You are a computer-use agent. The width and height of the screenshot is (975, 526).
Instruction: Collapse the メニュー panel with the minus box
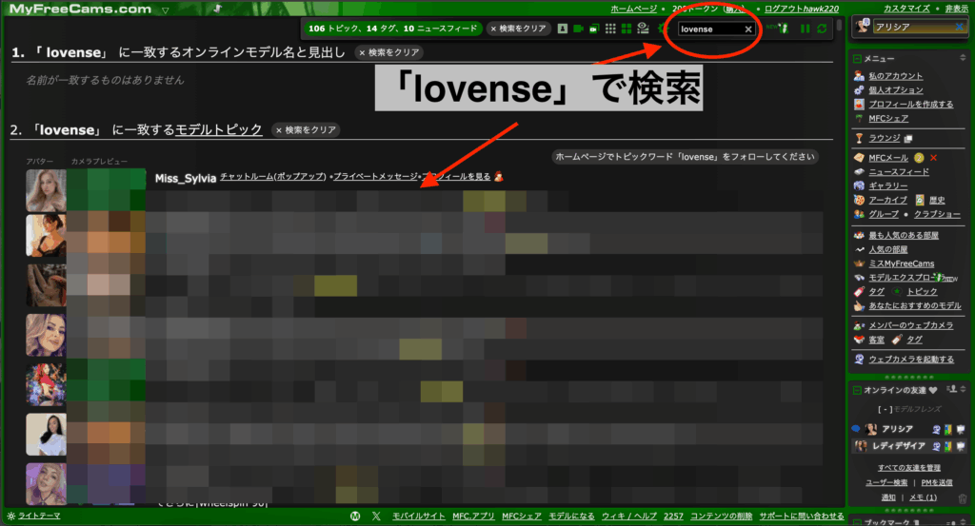tap(858, 58)
